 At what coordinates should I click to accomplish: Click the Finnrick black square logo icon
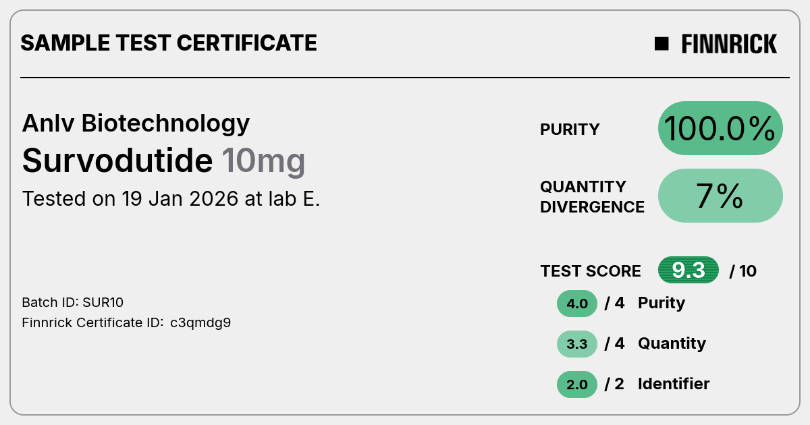661,44
